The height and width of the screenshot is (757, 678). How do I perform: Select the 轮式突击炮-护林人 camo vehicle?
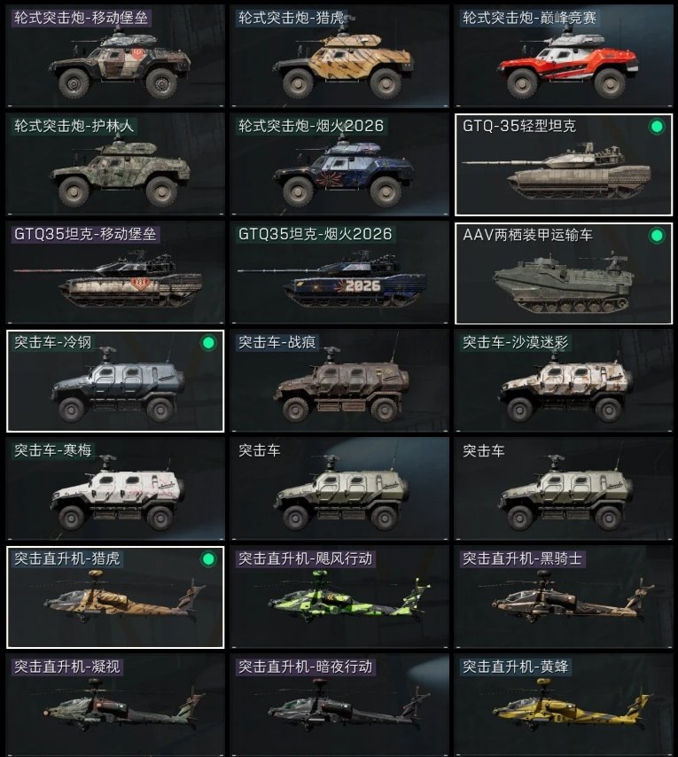(x=115, y=165)
